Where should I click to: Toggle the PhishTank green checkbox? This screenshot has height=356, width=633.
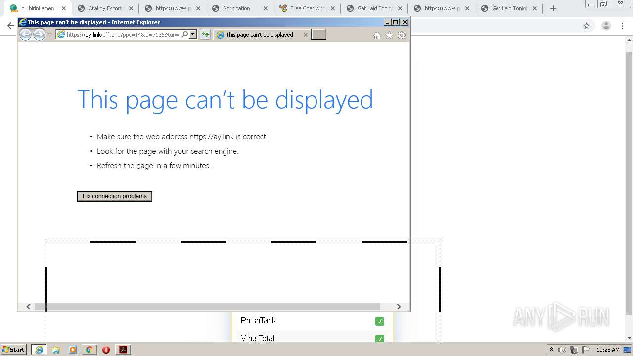point(380,321)
